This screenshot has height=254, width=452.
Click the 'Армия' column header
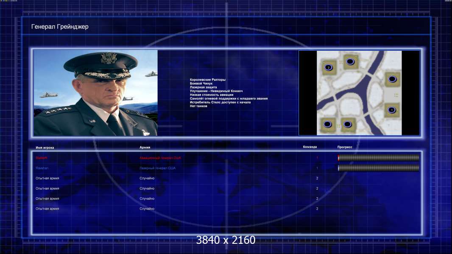(x=145, y=147)
